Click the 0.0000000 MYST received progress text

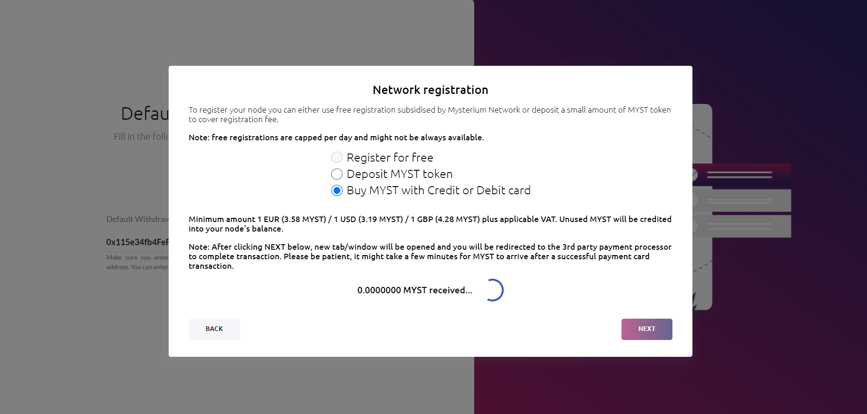click(415, 290)
